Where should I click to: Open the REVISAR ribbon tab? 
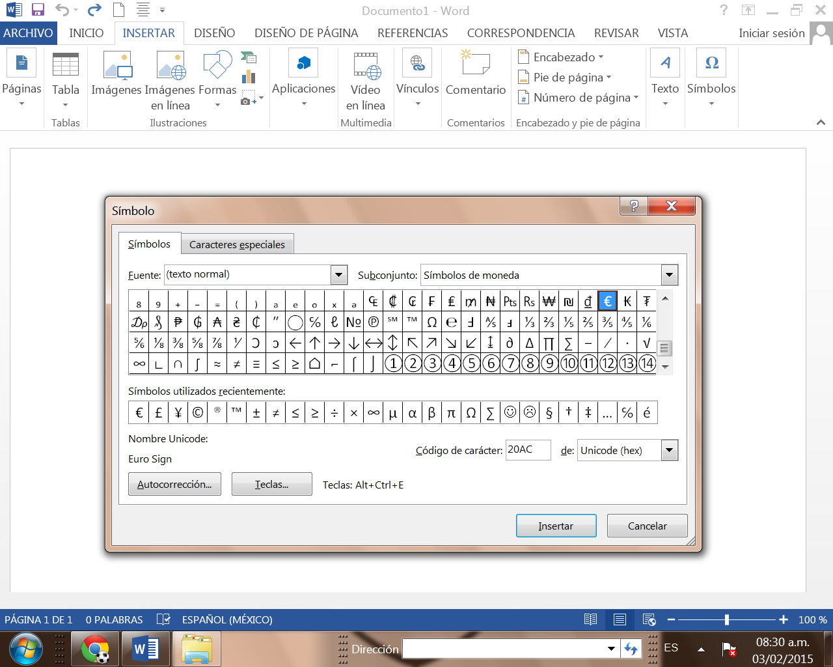pos(615,33)
